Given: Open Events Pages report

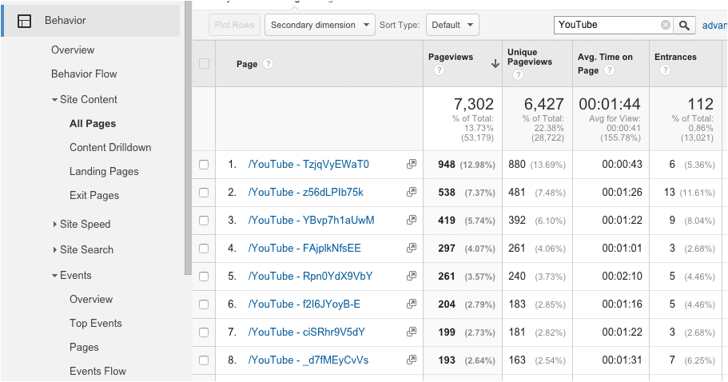Looking at the screenshot, I should click(x=84, y=348).
